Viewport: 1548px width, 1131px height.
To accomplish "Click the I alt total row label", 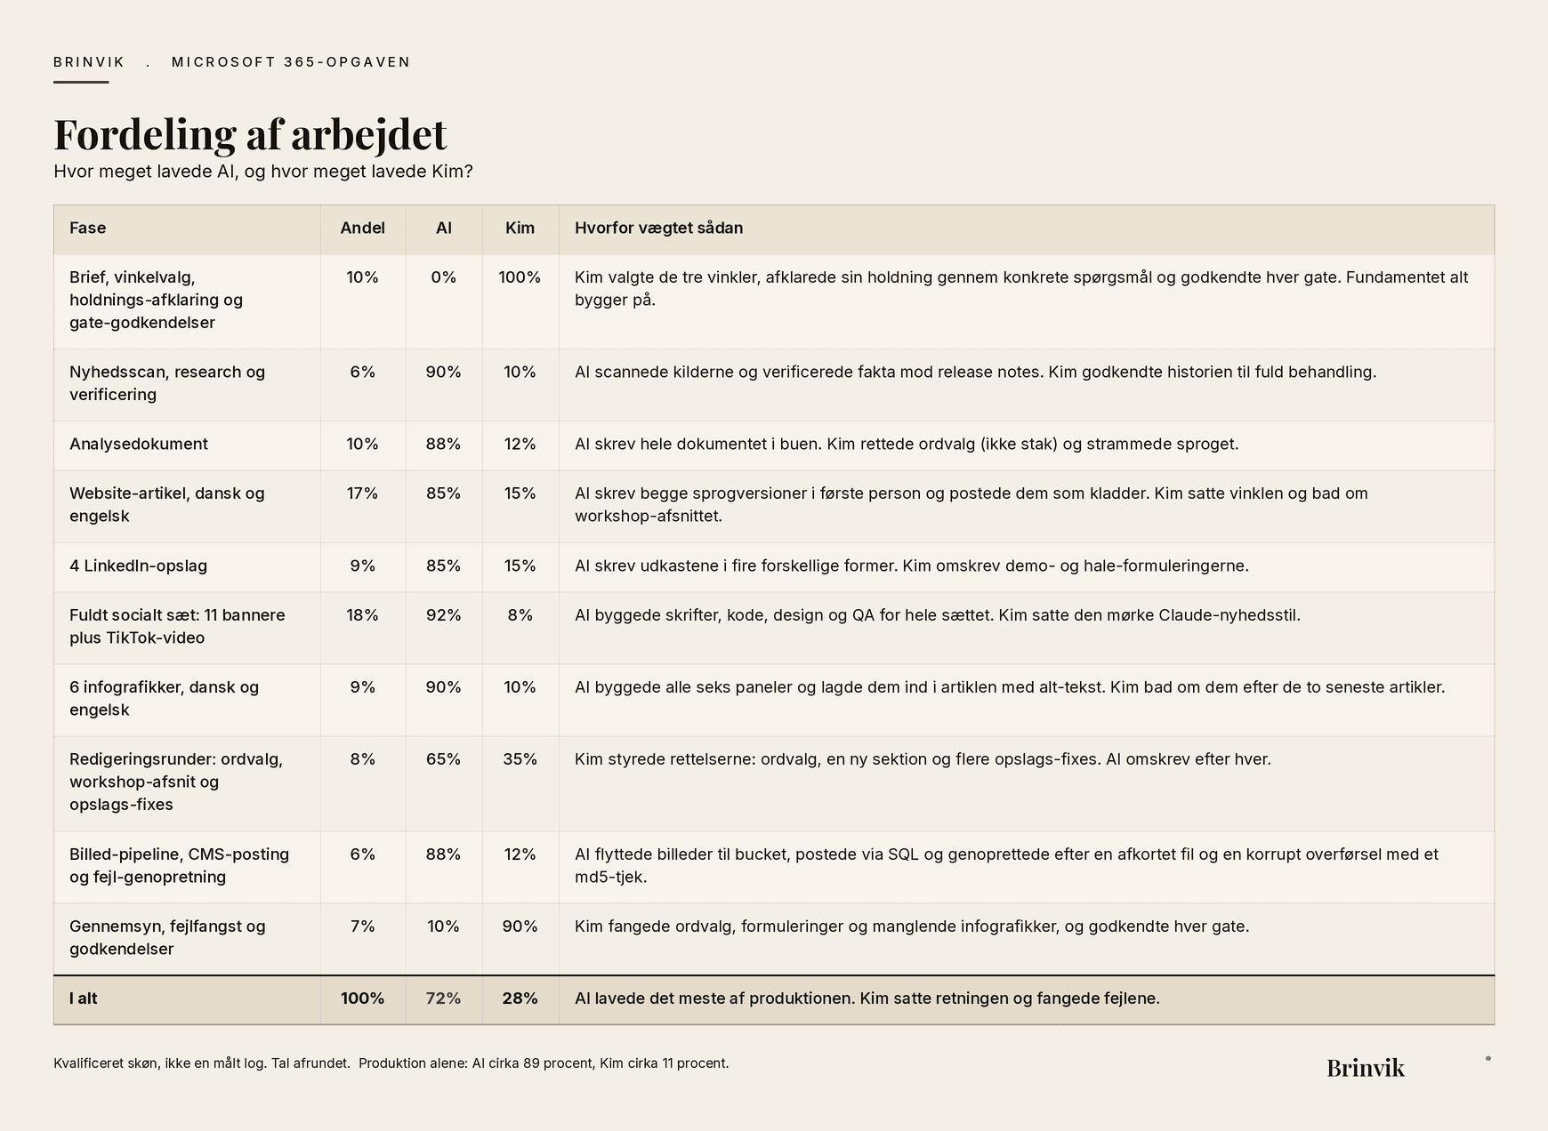I will (x=84, y=998).
